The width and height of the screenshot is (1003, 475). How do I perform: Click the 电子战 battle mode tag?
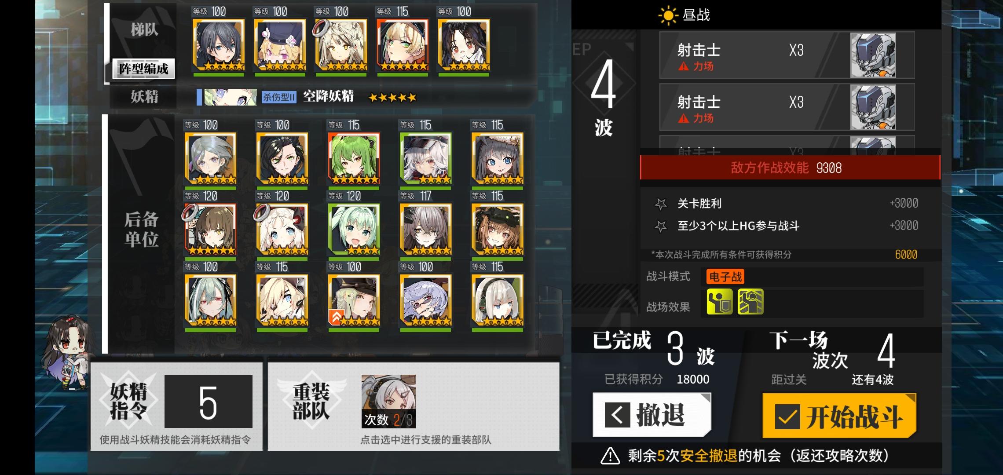(x=725, y=277)
